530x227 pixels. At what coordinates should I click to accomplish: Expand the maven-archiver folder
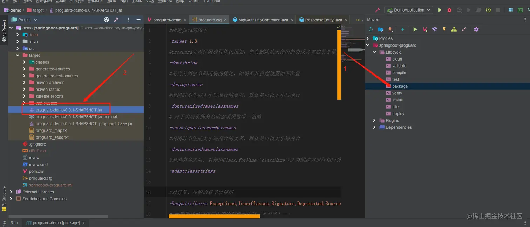pos(24,83)
